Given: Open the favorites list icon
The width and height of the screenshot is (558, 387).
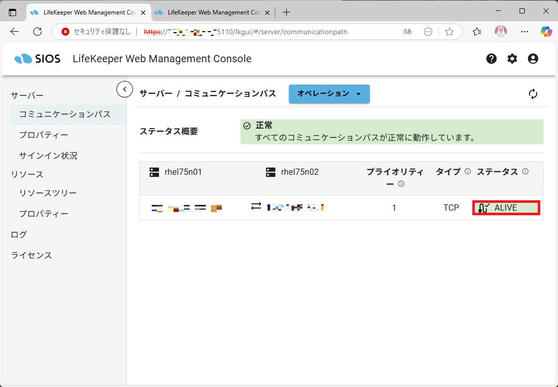Looking at the screenshot, I should (x=477, y=32).
